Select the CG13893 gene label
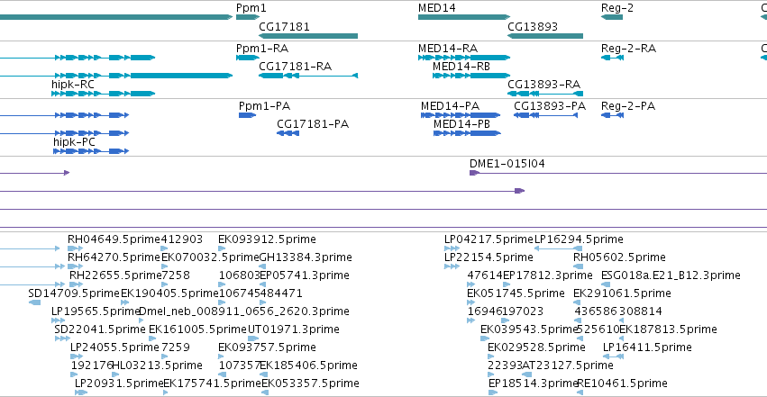The height and width of the screenshot is (397, 767). pos(533,26)
